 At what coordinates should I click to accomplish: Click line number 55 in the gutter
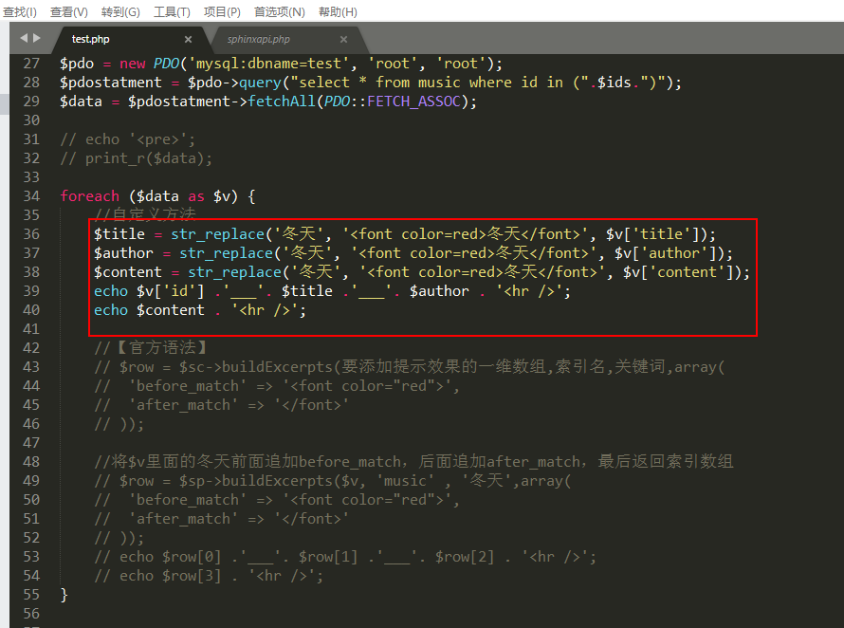point(31,595)
